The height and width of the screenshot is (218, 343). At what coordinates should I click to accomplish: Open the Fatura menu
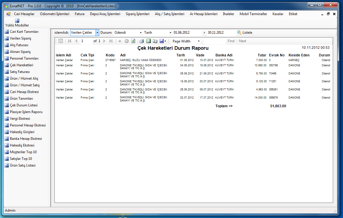coord(79,14)
